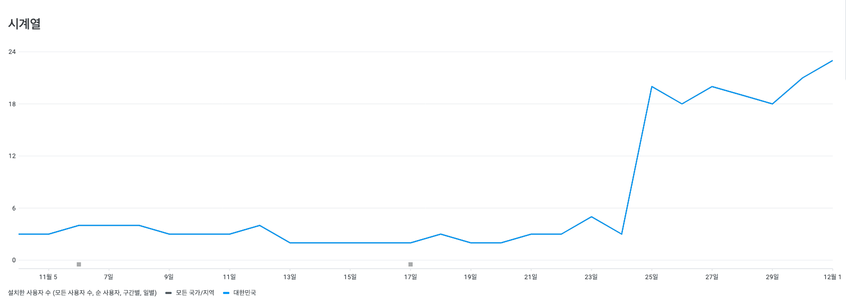
Task: Select the line's sharp peak data point on 25일
Action: click(x=652, y=86)
